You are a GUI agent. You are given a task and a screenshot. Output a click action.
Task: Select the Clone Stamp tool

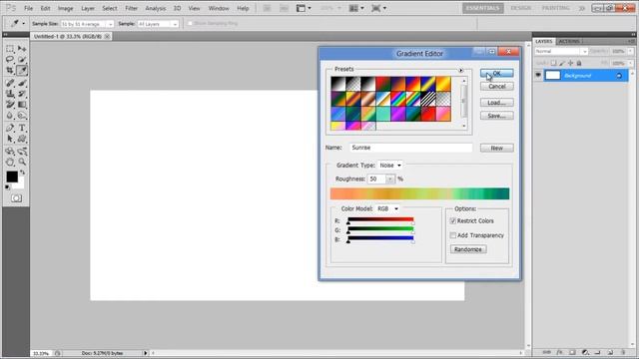click(10, 94)
